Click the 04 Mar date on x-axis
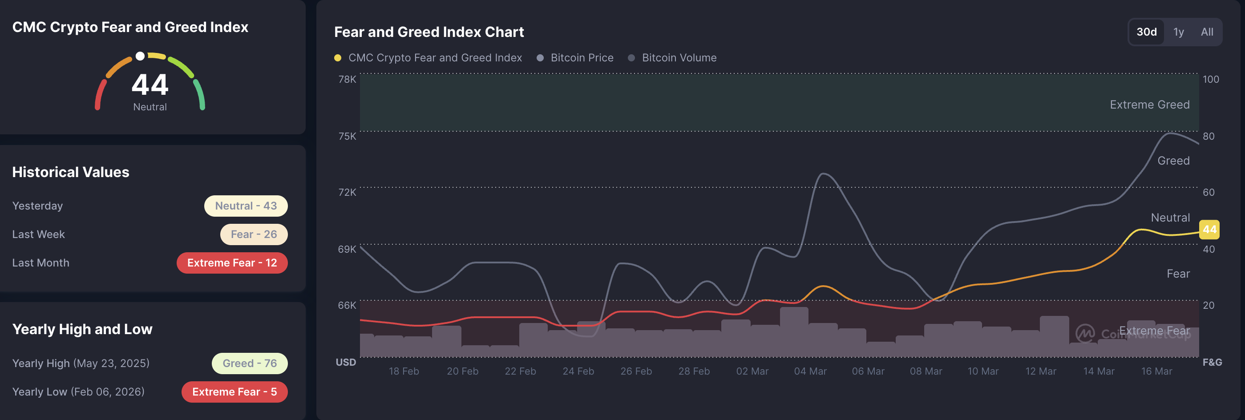The width and height of the screenshot is (1245, 420). [810, 371]
